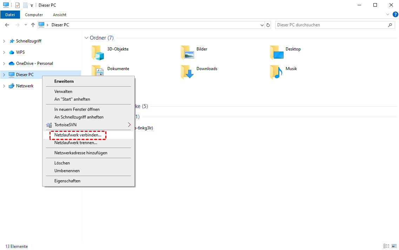Select WPS in navigation pane

point(20,52)
